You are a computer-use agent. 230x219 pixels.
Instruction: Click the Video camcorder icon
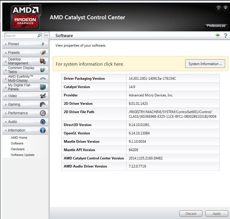43,96
